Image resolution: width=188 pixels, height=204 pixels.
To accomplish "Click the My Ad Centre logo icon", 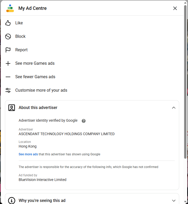I will coord(10,8).
